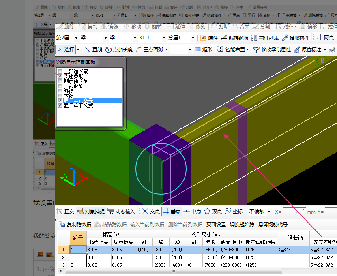Check the 侧面通长筋 checkbox
Viewport: 337px width, 276px height.
60,81
